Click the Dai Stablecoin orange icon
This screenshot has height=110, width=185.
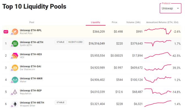(x=15, y=68)
